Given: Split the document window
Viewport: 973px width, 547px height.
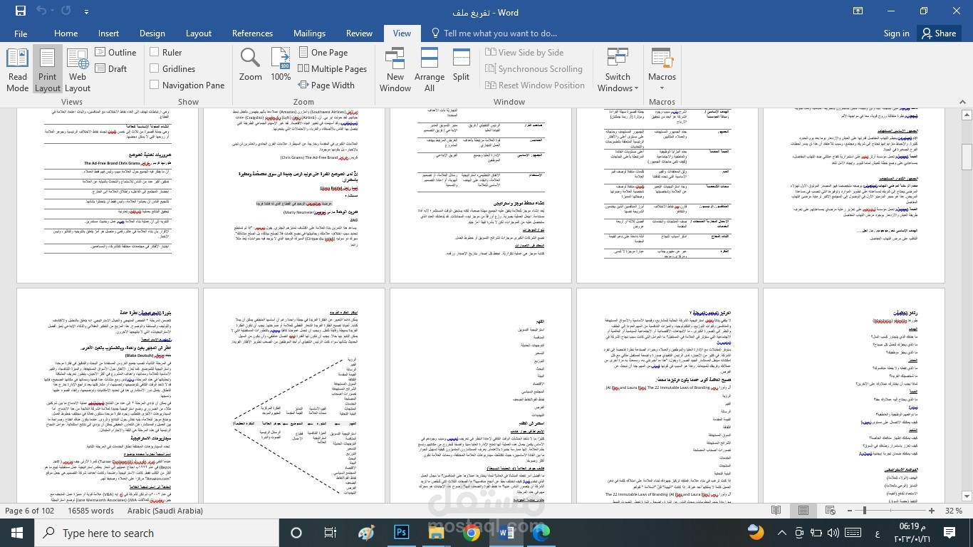Looking at the screenshot, I should tap(462, 65).
